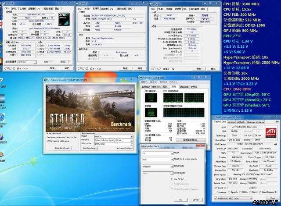Open SPD tab in CPU-Z processor window
Image resolution: width=281 pixels, height=206 pixels.
pos(38,9)
